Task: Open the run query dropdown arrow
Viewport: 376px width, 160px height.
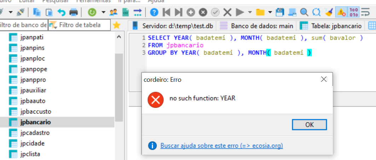Action: [250, 12]
